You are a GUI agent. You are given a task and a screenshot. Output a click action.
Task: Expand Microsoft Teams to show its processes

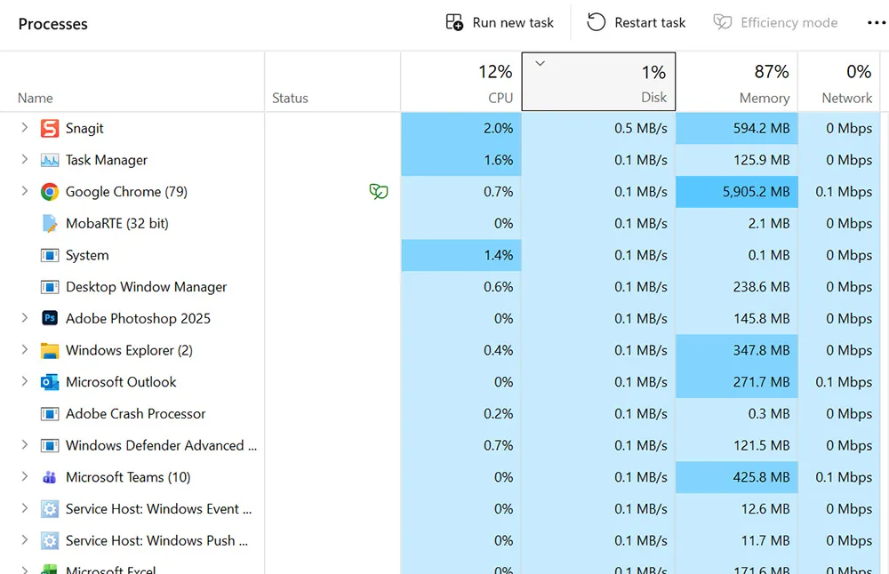tap(23, 477)
